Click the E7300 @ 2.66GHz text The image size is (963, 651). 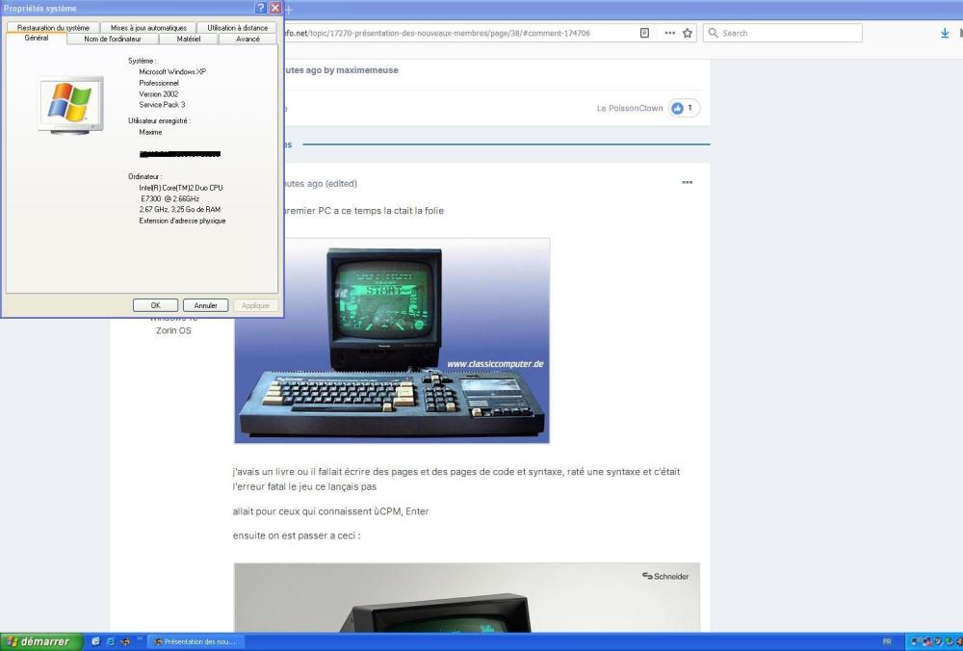[170, 199]
